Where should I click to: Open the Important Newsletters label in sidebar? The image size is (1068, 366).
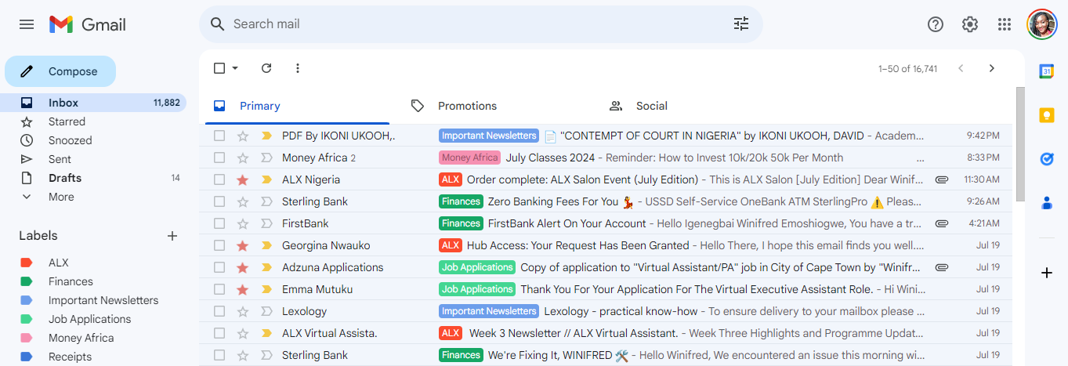tap(103, 300)
